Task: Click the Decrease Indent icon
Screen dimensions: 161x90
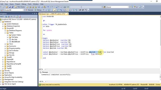Action: tap(80, 10)
